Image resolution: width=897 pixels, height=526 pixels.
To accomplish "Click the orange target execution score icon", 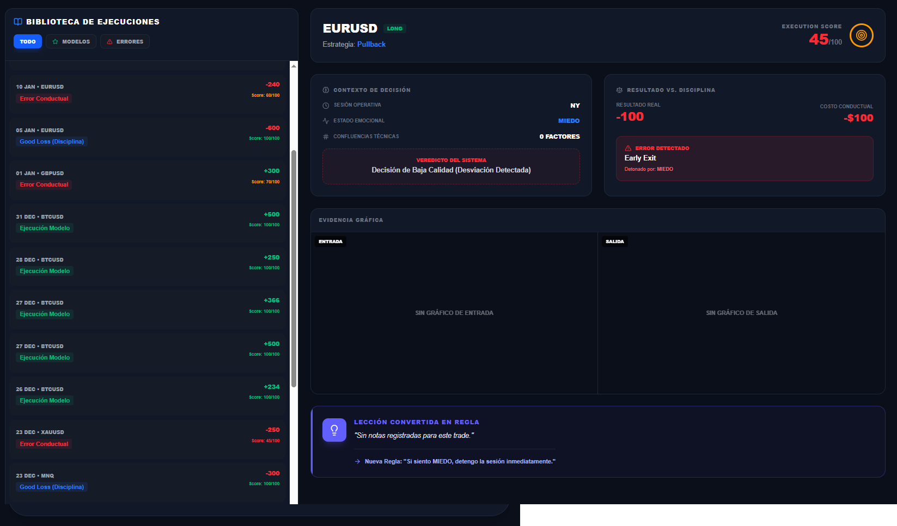I will [861, 35].
